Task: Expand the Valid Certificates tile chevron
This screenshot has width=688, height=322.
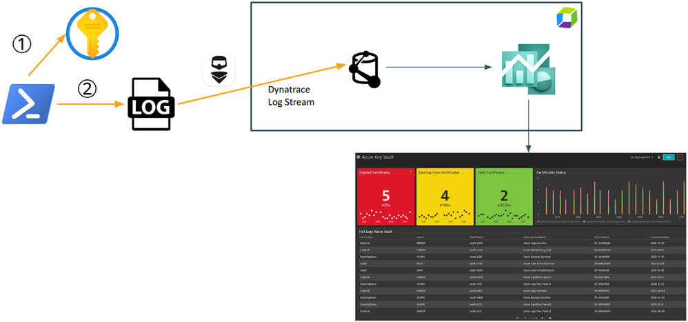Action: [x=529, y=172]
